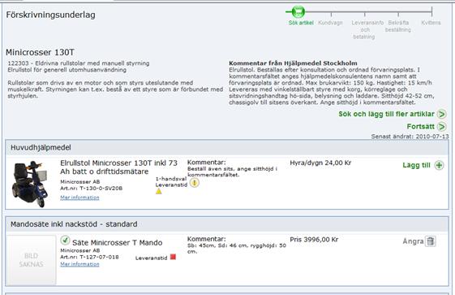Click the green checkmark beside Säte Minicrosser T Mando

65,241
